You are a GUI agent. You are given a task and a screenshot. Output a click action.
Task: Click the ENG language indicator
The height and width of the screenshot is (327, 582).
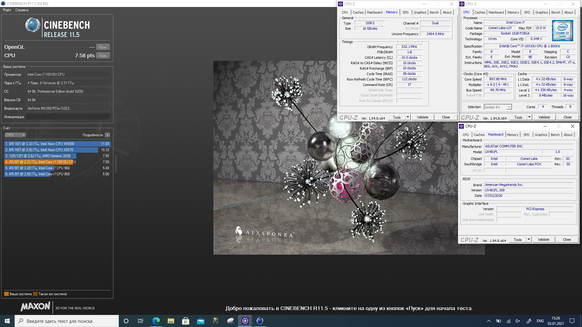coord(540,321)
